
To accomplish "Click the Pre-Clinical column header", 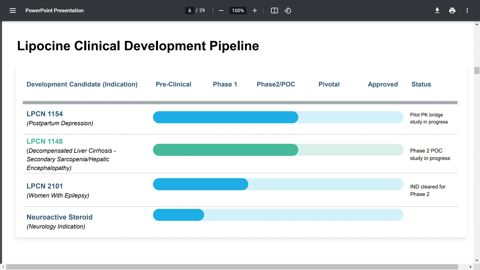I will click(173, 84).
